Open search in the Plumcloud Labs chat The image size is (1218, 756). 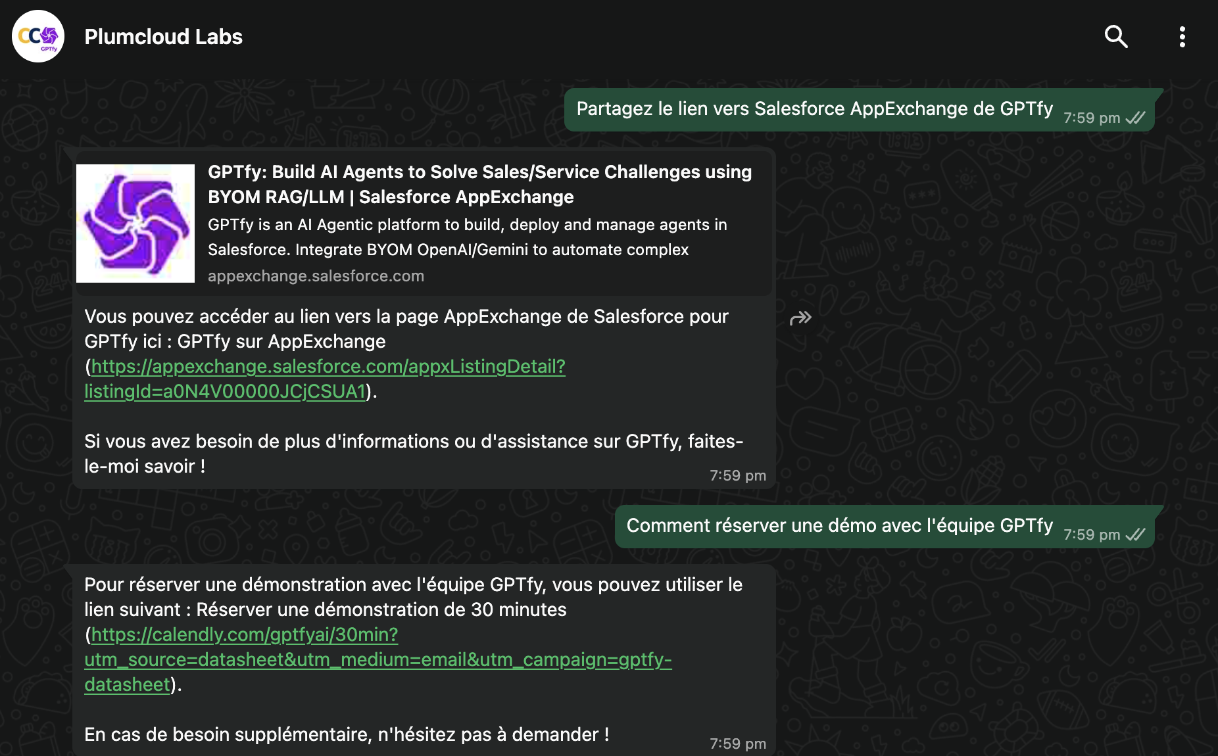tap(1116, 37)
